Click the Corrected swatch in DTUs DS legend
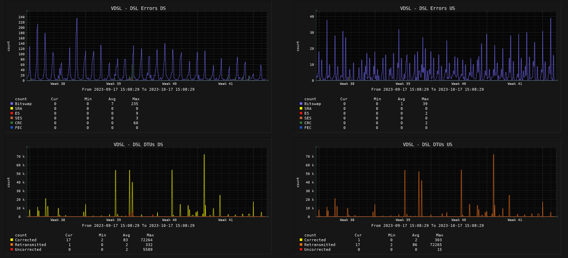Image resolution: width=568 pixels, height=258 pixels. 12,240
